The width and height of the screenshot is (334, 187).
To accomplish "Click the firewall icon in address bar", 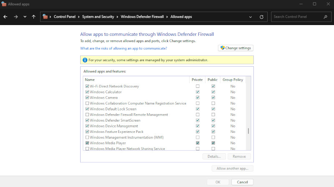I will pyautogui.click(x=45, y=17).
